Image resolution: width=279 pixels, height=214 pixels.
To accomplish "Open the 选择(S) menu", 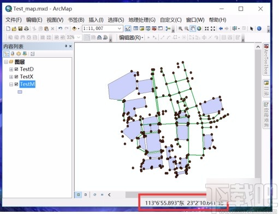I will (116, 20).
